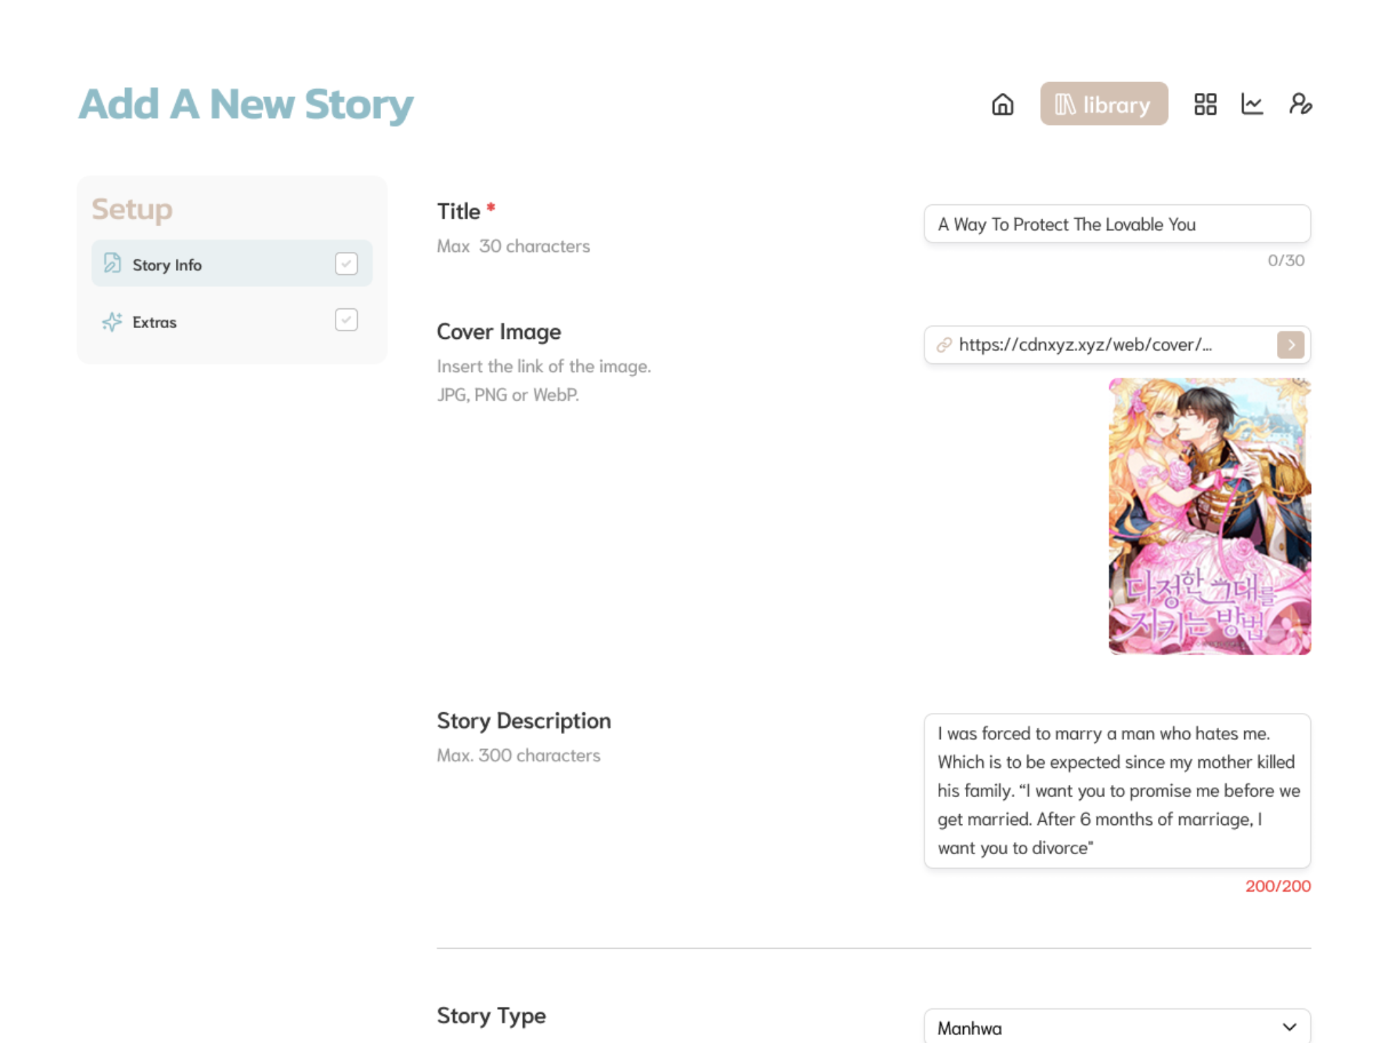Expand the Story Type chevron arrow
1391x1043 pixels.
point(1289,1027)
